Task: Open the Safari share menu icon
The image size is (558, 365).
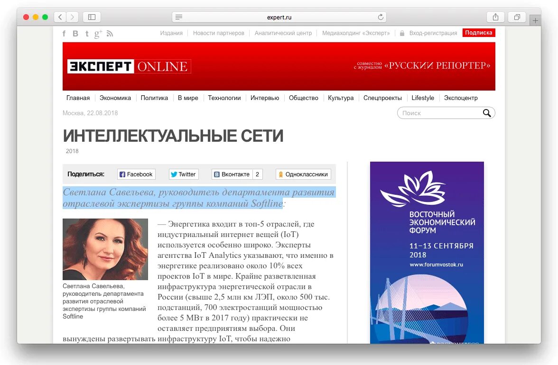Action: tap(495, 17)
